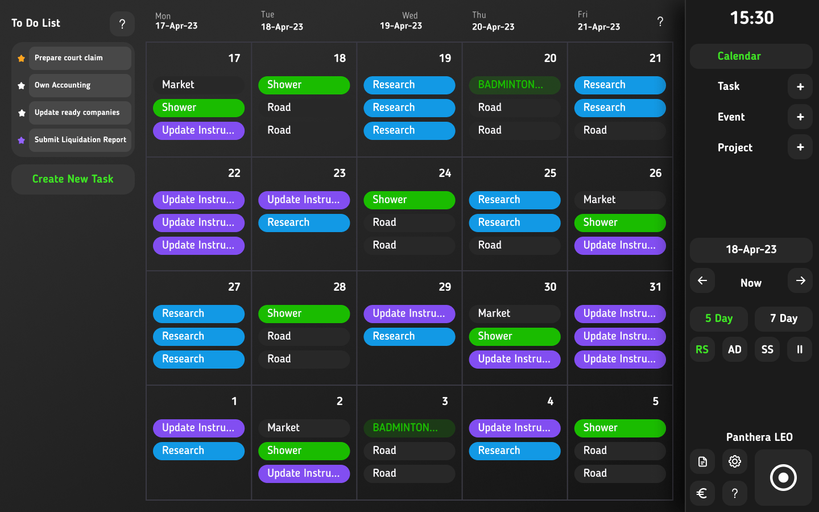The image size is (819, 512).
Task: Click the round record button
Action: [x=783, y=477]
